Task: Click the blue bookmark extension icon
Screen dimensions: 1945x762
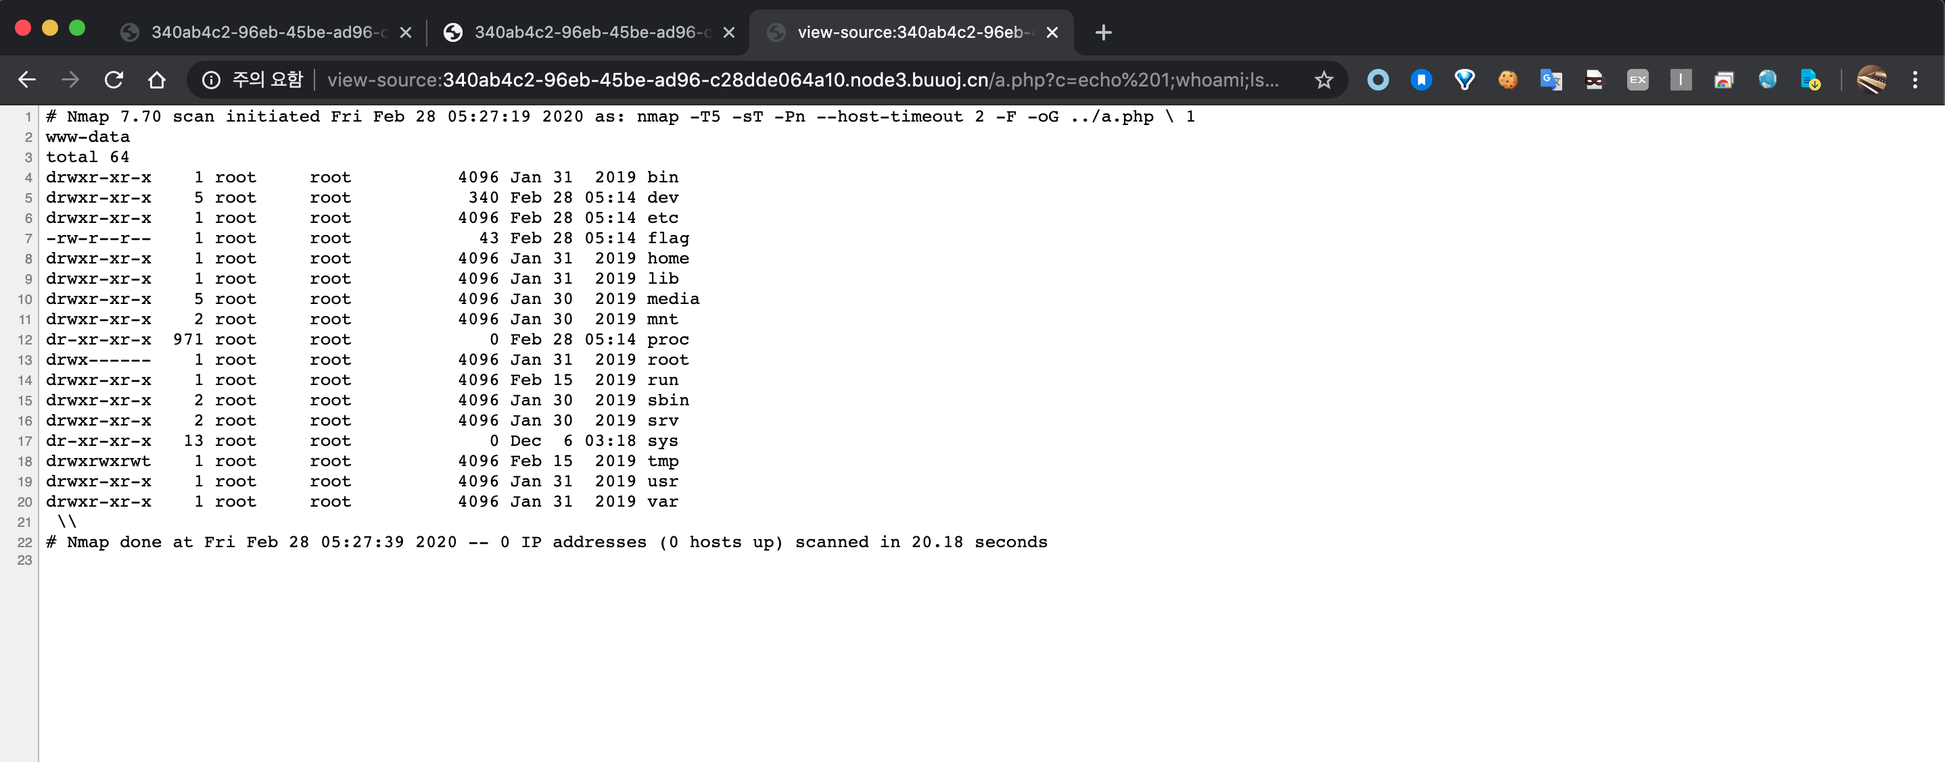Action: click(x=1421, y=80)
